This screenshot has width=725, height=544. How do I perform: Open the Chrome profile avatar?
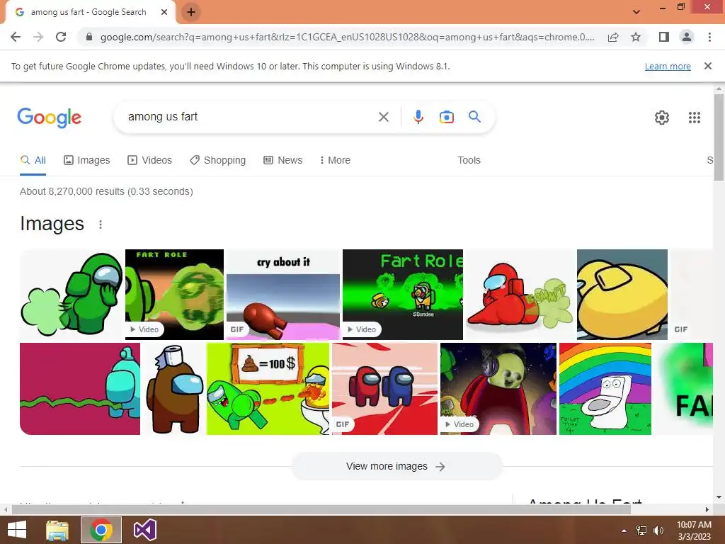point(687,37)
